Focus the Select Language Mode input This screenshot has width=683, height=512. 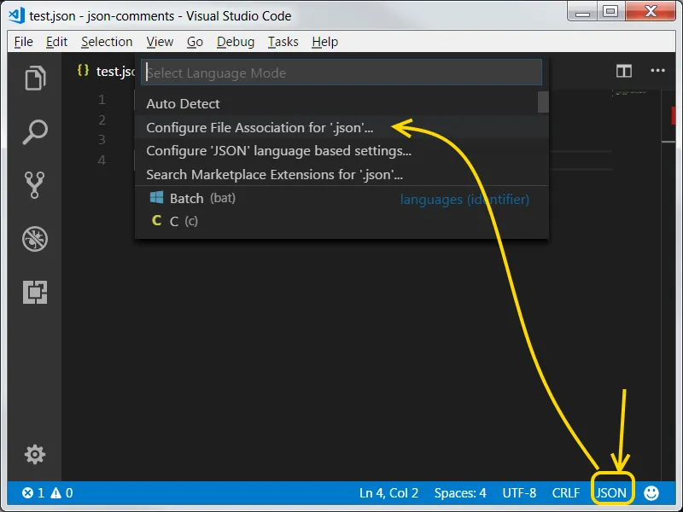[341, 73]
